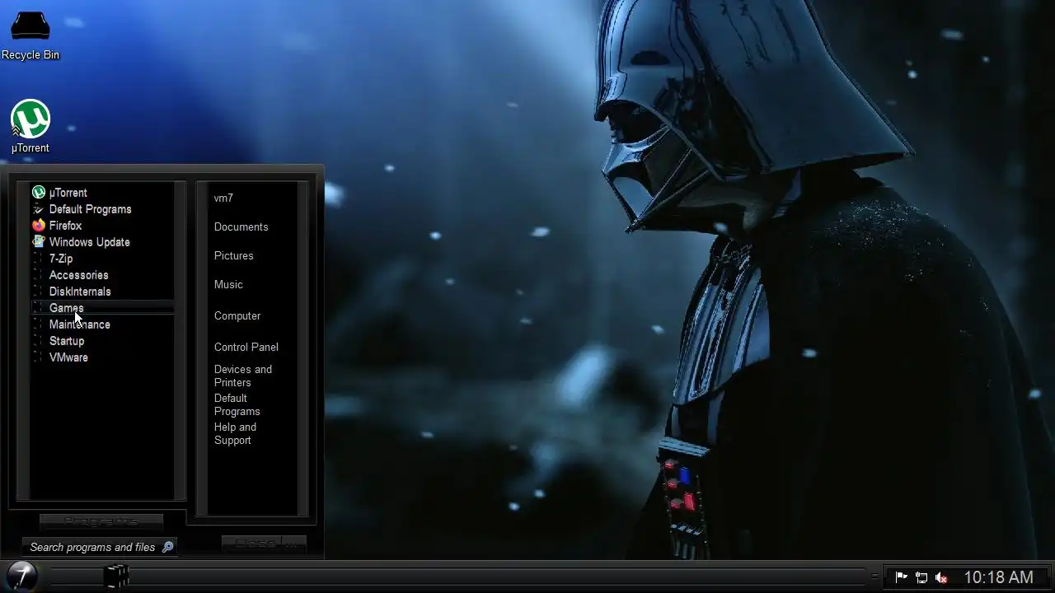Open Pictures from the Start menu
Image resolution: width=1055 pixels, height=593 pixels.
point(233,256)
